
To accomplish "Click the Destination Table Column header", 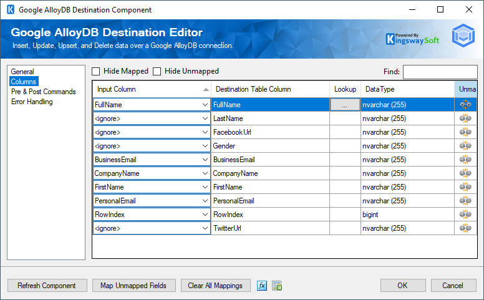I will pyautogui.click(x=270, y=89).
